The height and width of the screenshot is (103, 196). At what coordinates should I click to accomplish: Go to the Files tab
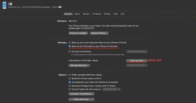(115, 14)
